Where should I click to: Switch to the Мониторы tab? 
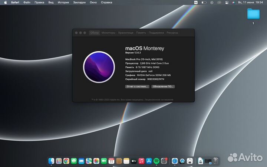[108, 33]
